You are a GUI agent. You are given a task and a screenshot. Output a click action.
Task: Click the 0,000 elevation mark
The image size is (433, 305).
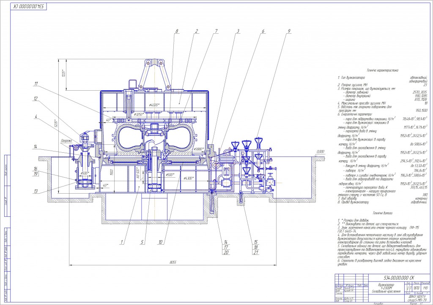321,151
